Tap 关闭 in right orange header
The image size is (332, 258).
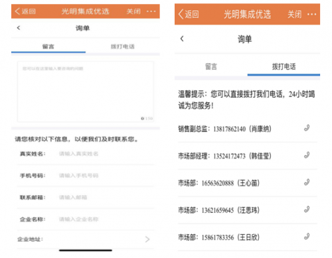coord(294,15)
